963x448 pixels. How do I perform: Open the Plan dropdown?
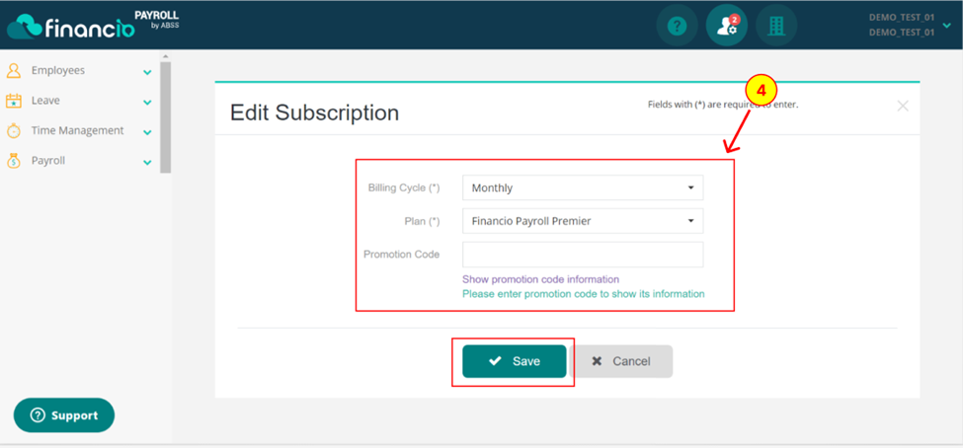tap(583, 221)
